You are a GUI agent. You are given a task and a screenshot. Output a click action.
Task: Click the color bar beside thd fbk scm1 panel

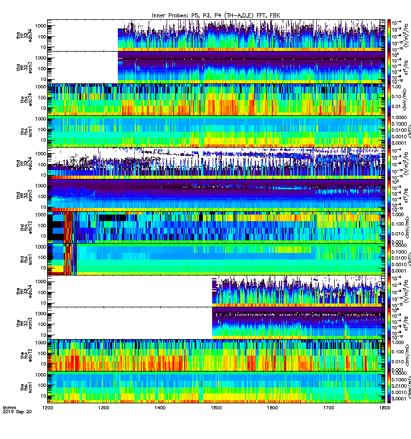389,259
